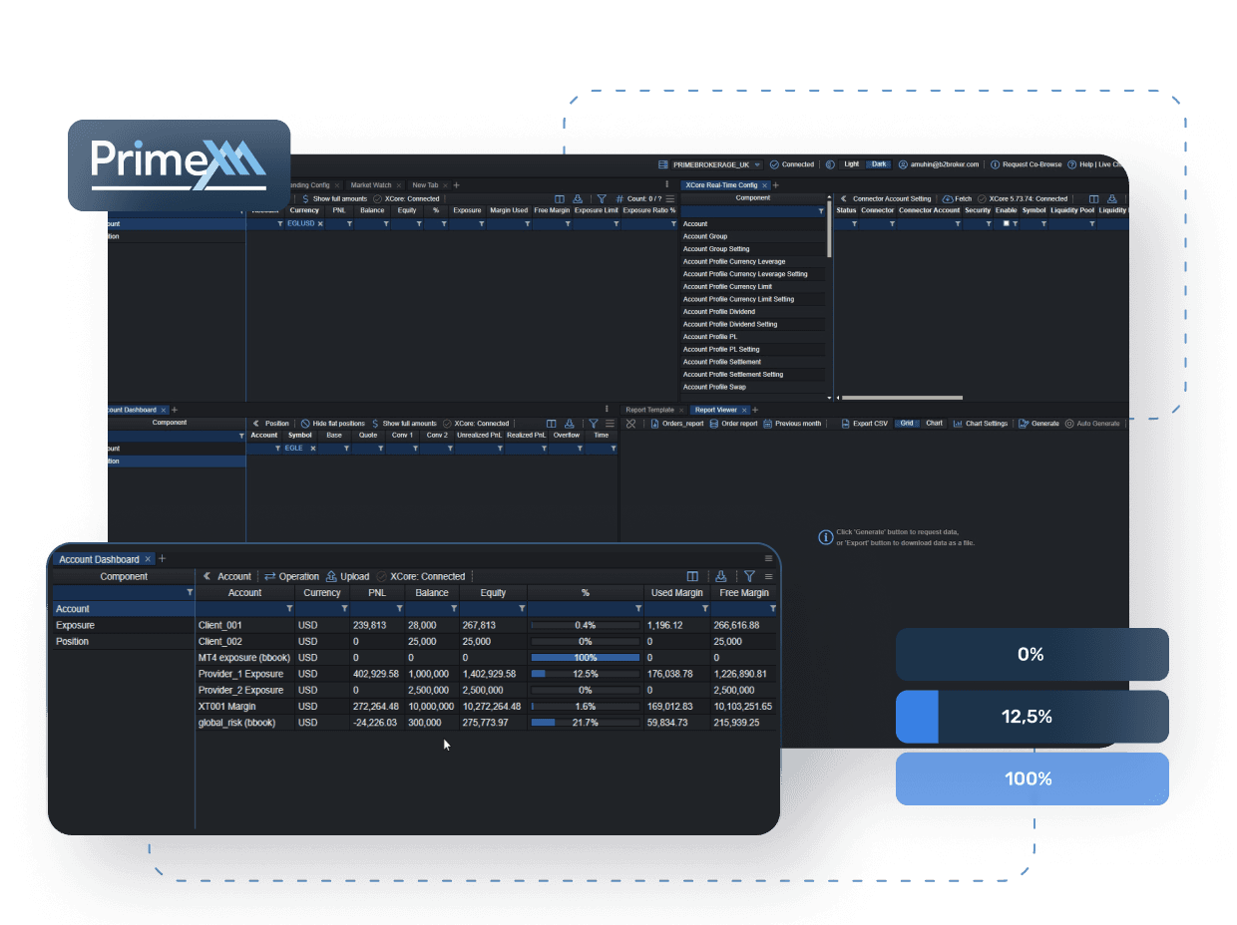Click Provider_1 Exposure 12.5% progress bar
This screenshot has width=1237, height=925.
(586, 674)
